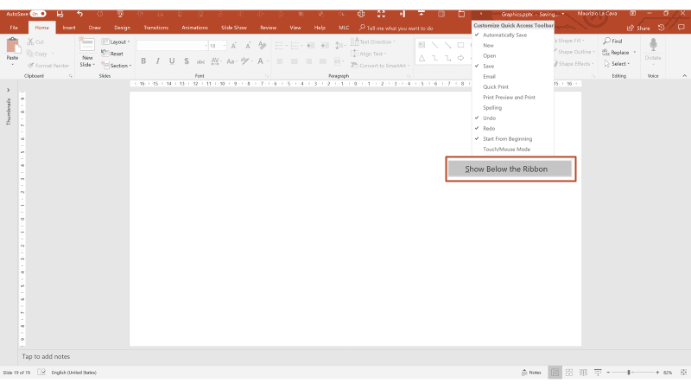This screenshot has width=691, height=389.
Task: Click Convert to SmartArt
Action: click(x=380, y=66)
